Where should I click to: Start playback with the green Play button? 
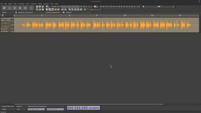[9, 8]
